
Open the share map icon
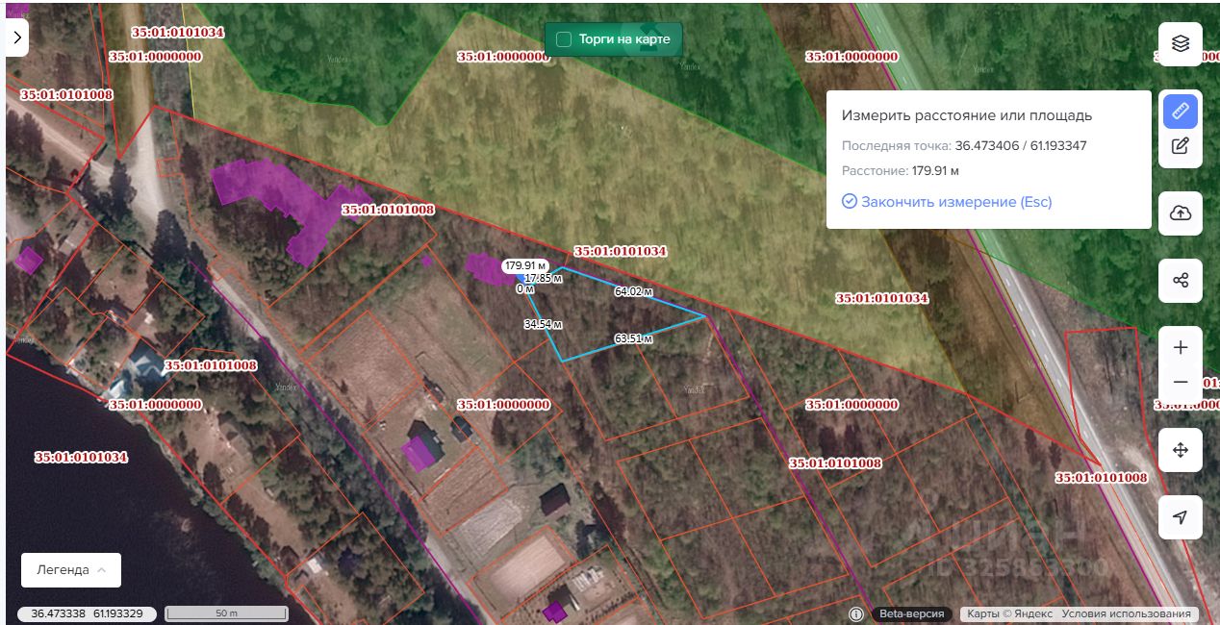pos(1181,281)
